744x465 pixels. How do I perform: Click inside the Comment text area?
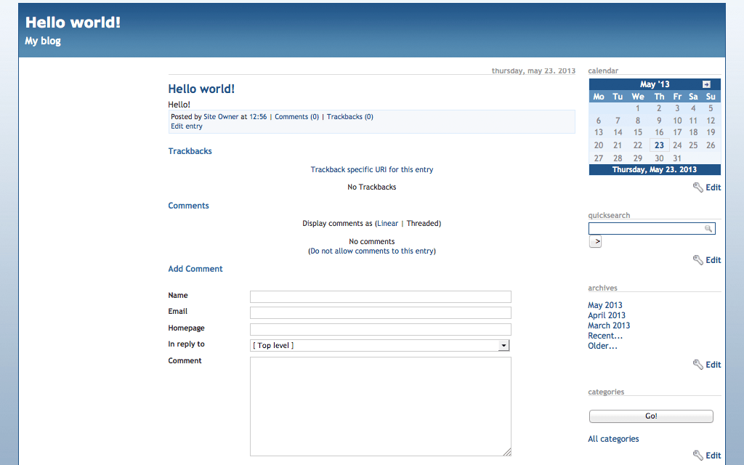(380, 406)
